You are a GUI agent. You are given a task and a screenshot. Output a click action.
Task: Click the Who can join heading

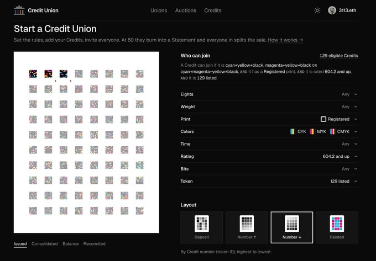click(195, 56)
